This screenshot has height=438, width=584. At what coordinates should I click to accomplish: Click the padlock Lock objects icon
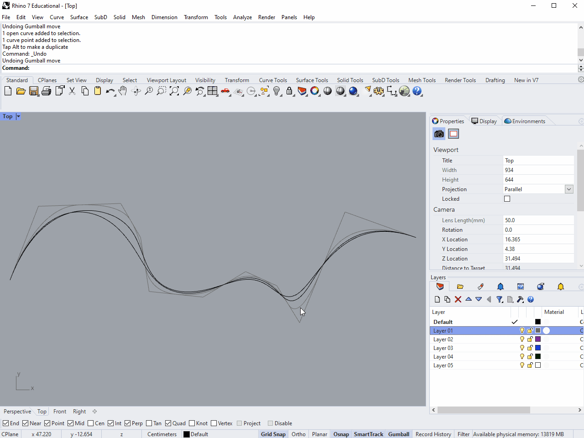289,91
